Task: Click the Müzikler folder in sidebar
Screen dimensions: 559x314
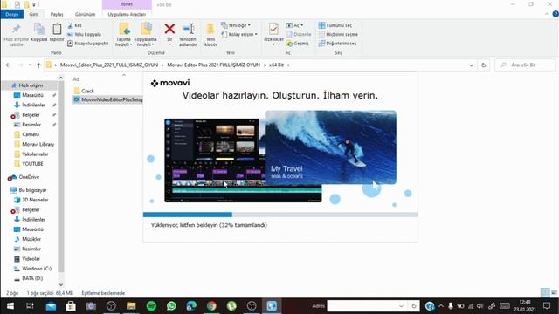Action: click(31, 239)
